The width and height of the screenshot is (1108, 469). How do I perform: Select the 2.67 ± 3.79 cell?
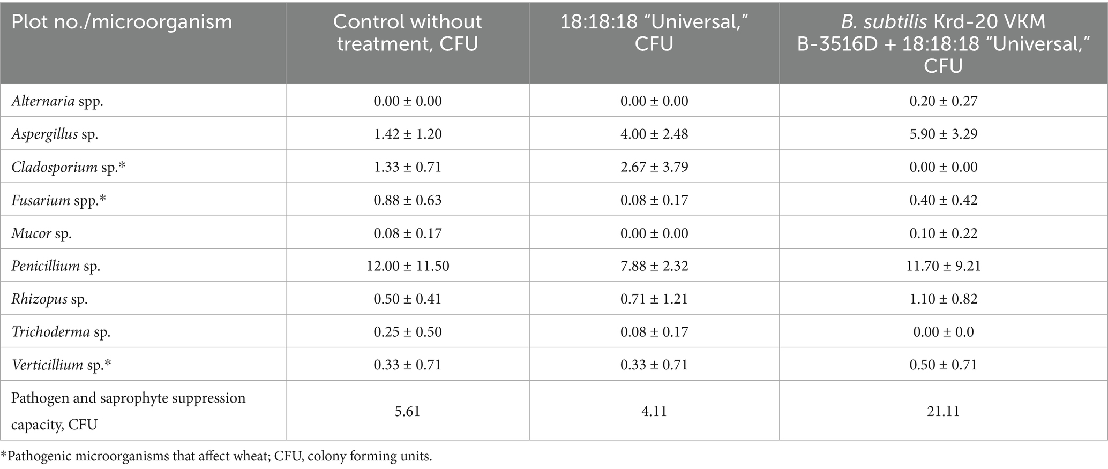(654, 167)
